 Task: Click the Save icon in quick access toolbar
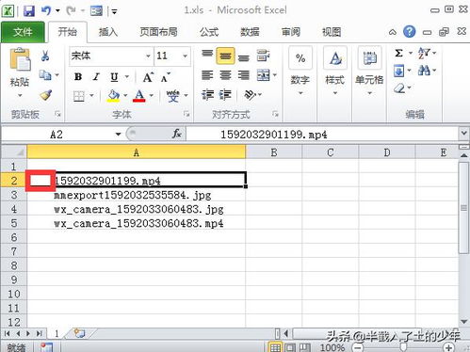point(29,11)
